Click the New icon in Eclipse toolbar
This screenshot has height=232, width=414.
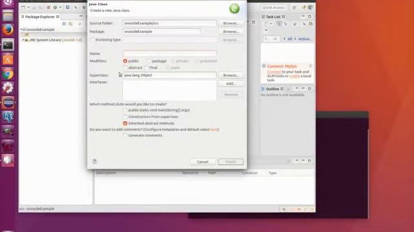point(23,7)
